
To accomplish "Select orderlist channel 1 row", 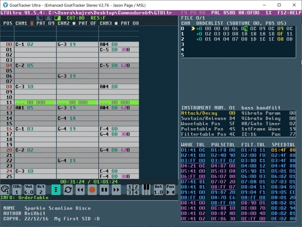I will click(238, 34).
